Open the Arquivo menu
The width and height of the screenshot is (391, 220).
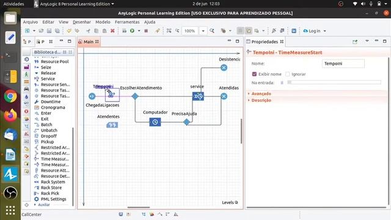tap(31, 22)
